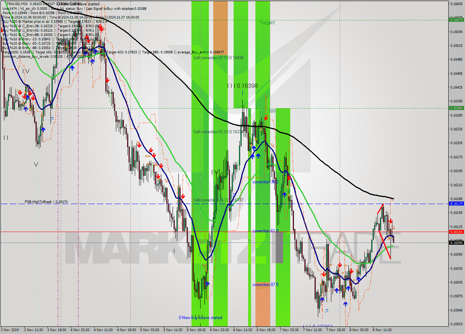The height and width of the screenshot is (334, 465).
Task: Click the 0.16335 price axis label
Action: [x=456, y=129]
